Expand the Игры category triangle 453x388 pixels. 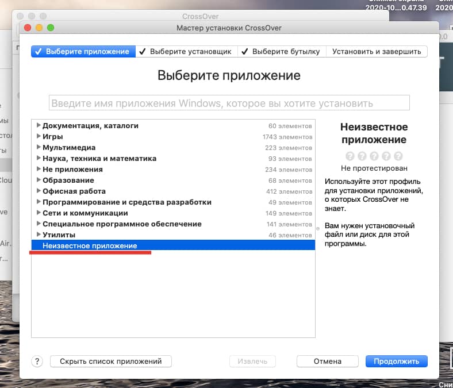coord(39,136)
